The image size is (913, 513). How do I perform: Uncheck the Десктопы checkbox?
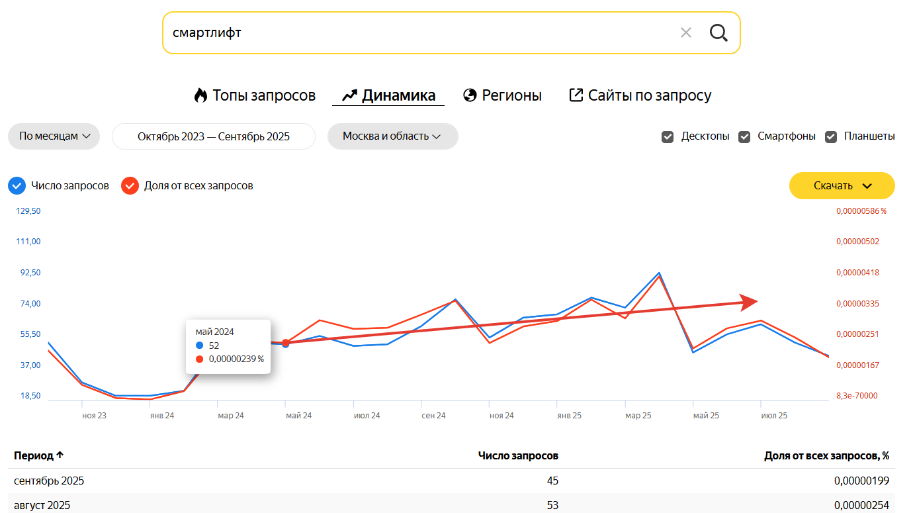coord(668,136)
